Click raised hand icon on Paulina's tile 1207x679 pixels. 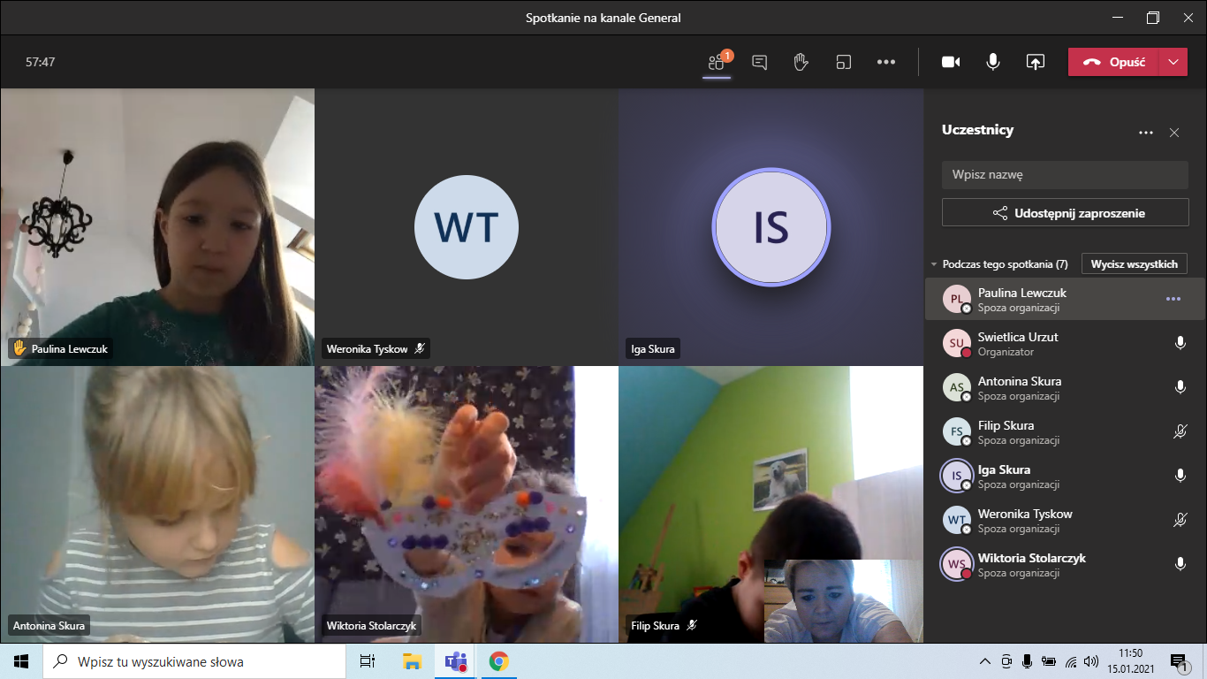19,348
